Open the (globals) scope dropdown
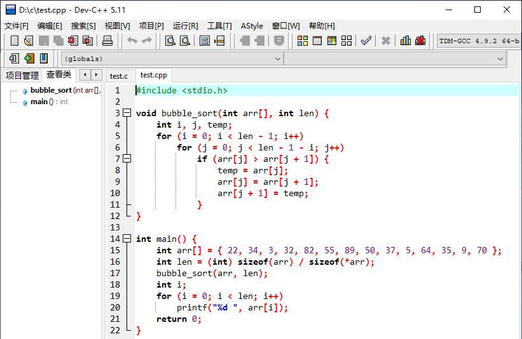Image resolution: width=522 pixels, height=339 pixels. [172, 59]
